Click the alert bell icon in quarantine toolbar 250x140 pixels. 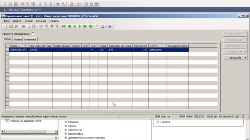click(x=103, y=26)
